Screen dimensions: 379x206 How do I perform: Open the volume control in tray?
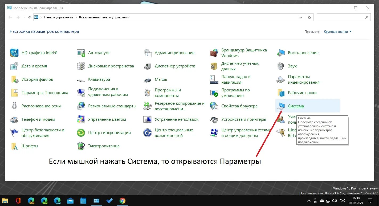click(x=335, y=201)
